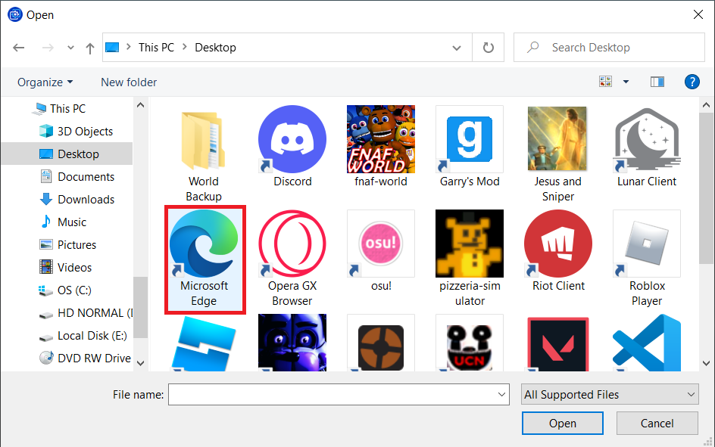Click the Cancel button
This screenshot has height=447, width=715.
[657, 424]
